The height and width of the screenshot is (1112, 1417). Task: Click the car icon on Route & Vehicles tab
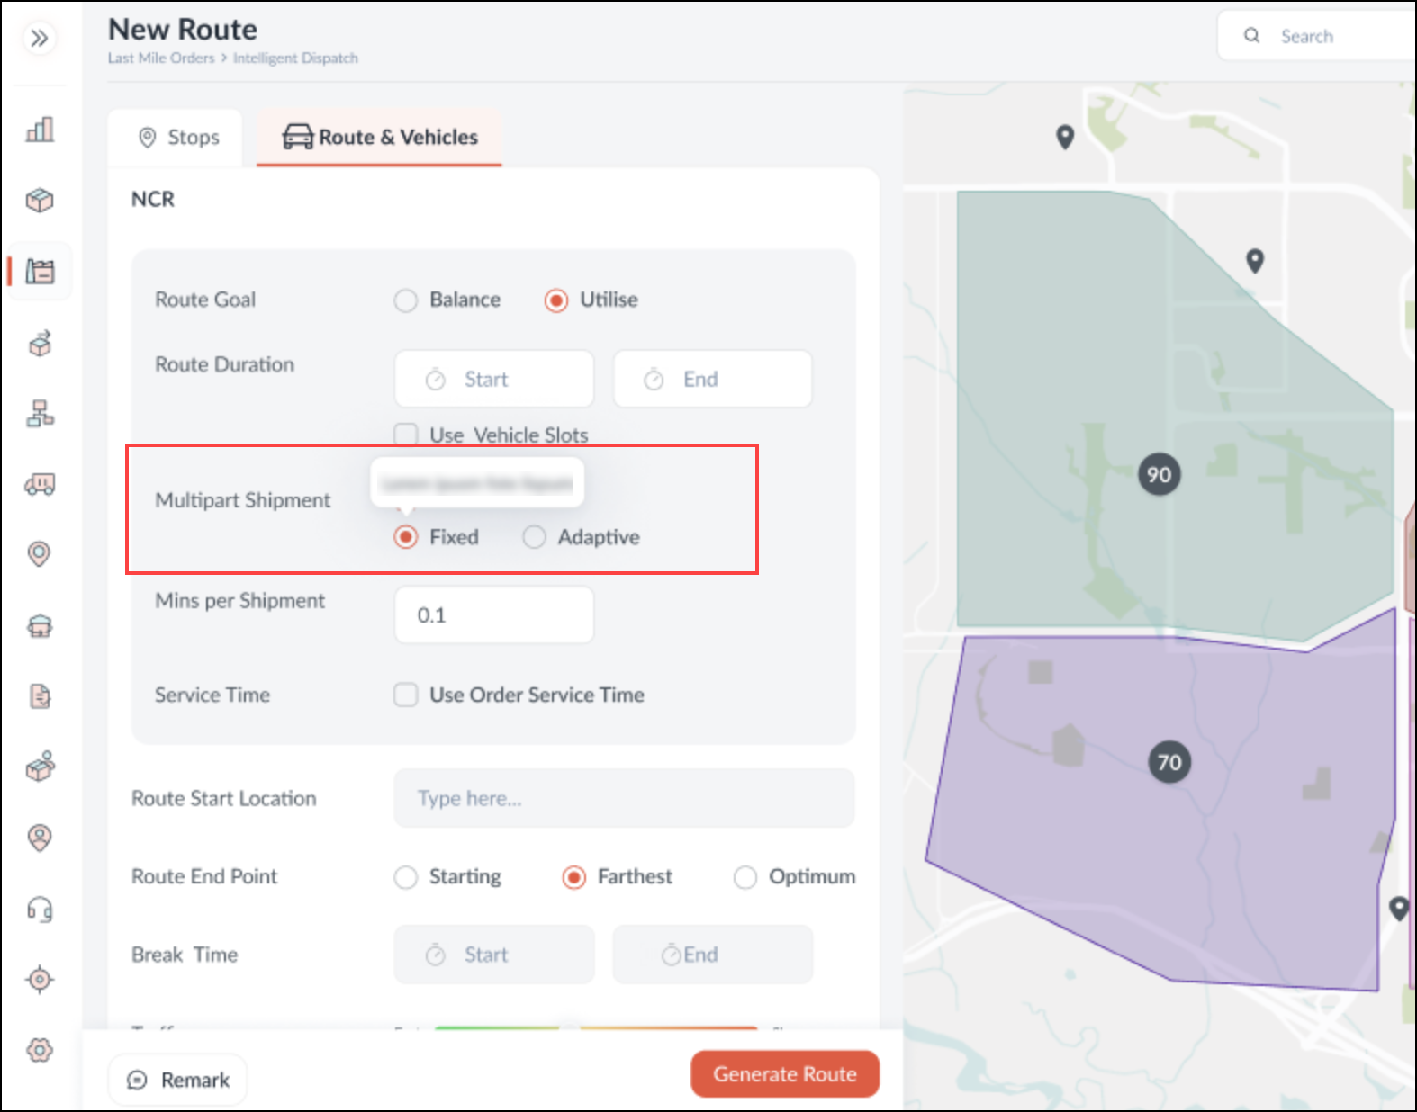tap(298, 137)
